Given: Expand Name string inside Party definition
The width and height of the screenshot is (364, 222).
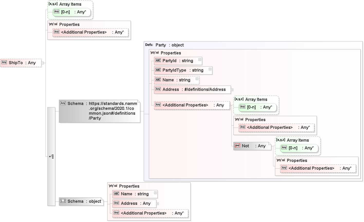Looking at the screenshot, I should pos(197,79).
